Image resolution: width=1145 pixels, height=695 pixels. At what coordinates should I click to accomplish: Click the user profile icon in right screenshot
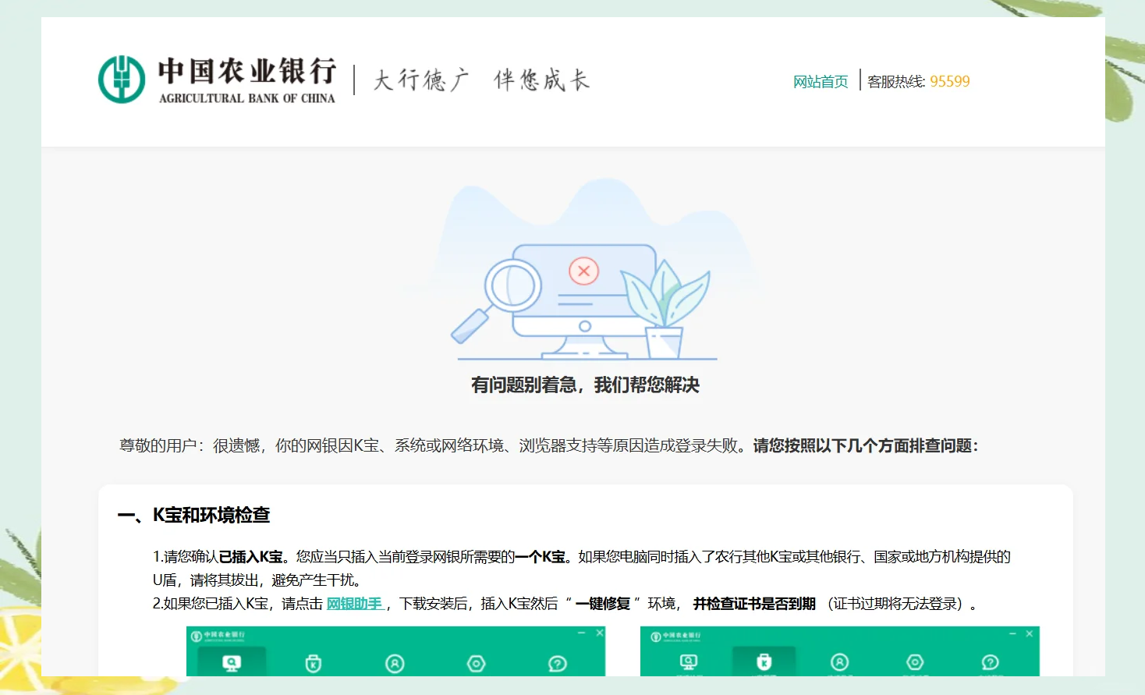coord(839,662)
